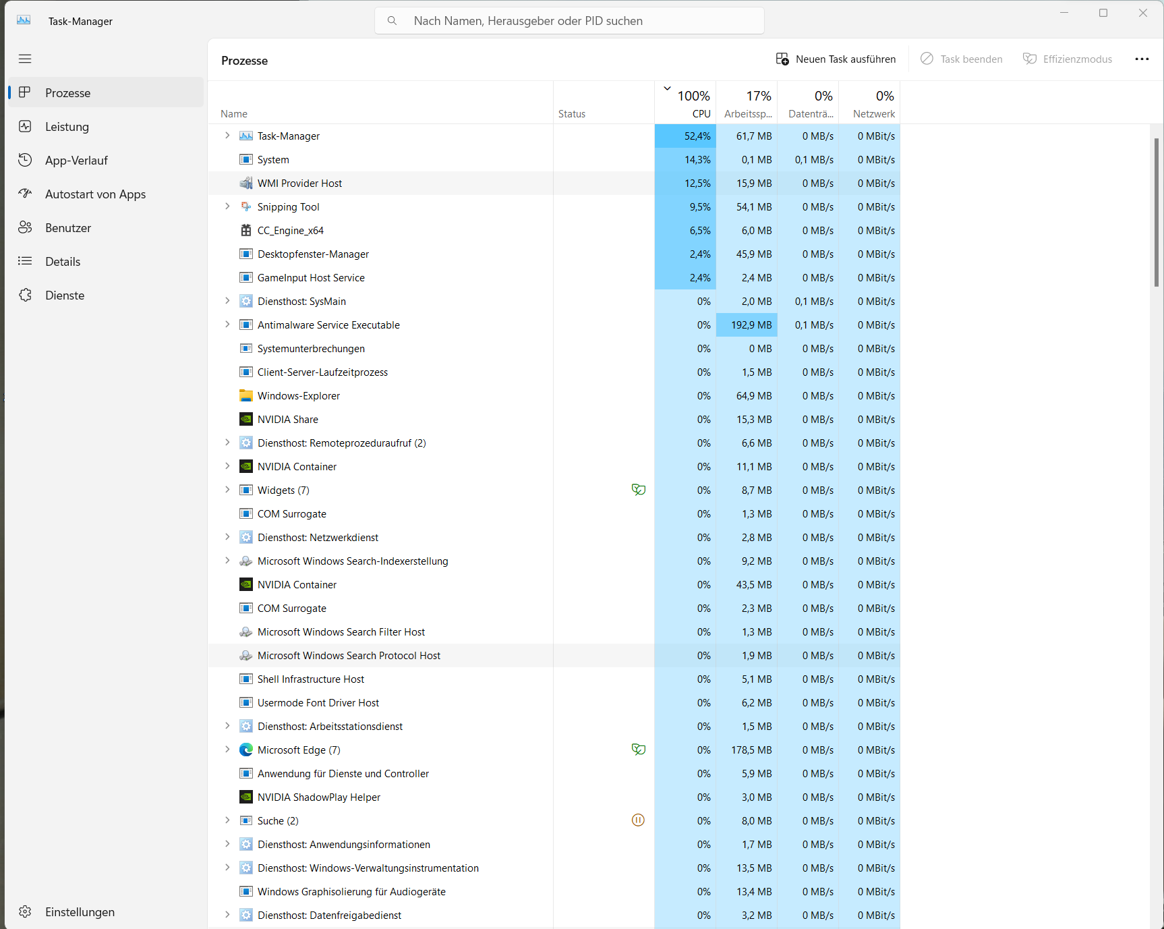Image resolution: width=1164 pixels, height=929 pixels.
Task: Switch to the Dienste tab
Action: click(105, 295)
